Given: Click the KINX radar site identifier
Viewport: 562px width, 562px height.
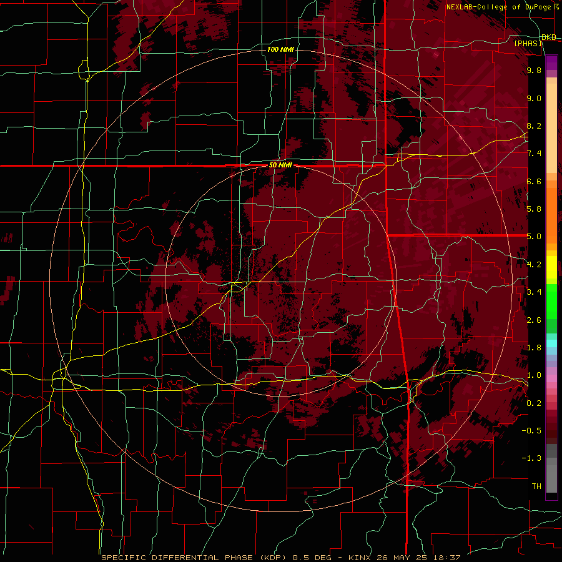Looking at the screenshot, I should pyautogui.click(x=359, y=558).
